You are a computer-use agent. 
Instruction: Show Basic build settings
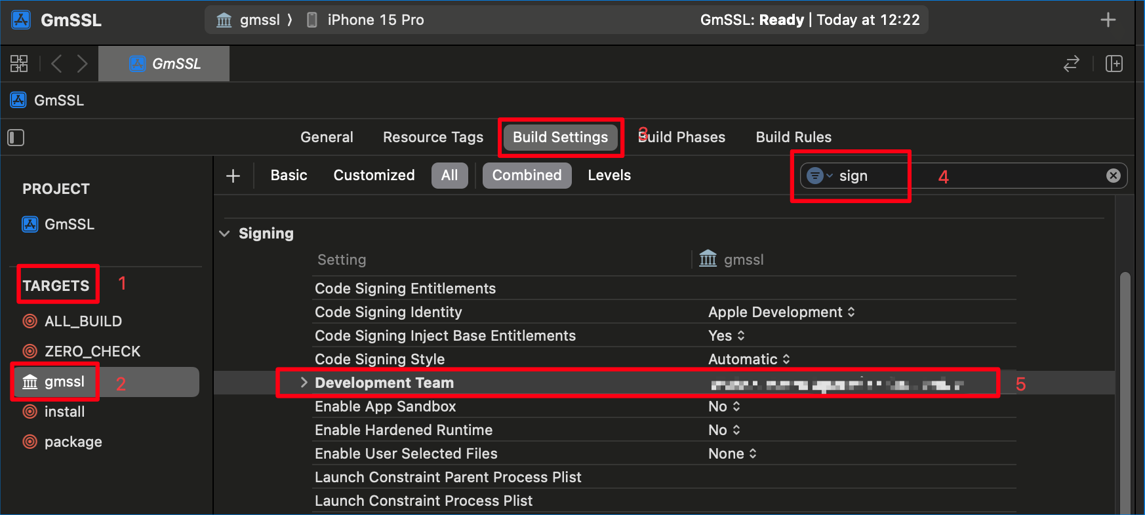pyautogui.click(x=289, y=176)
